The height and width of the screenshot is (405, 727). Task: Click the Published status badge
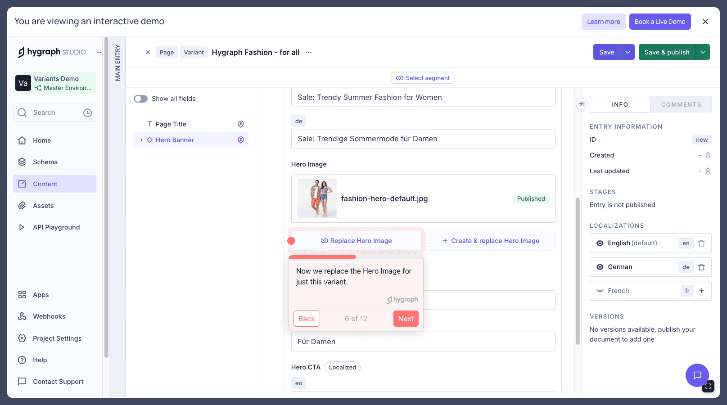[531, 198]
